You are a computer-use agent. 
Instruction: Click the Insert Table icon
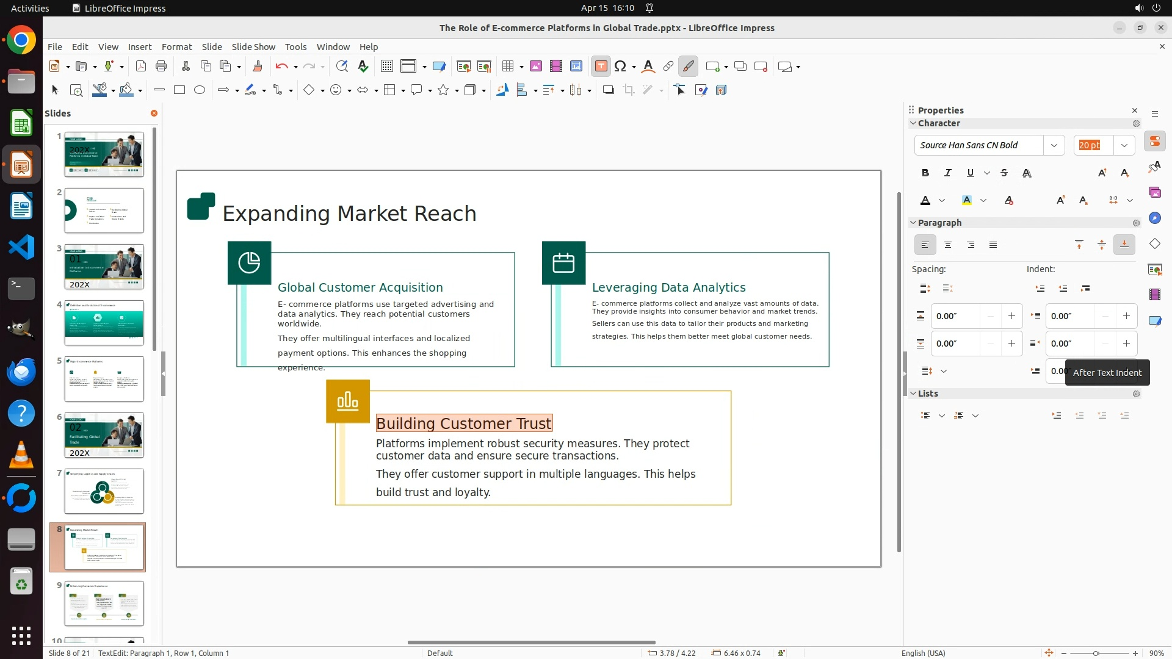click(507, 67)
